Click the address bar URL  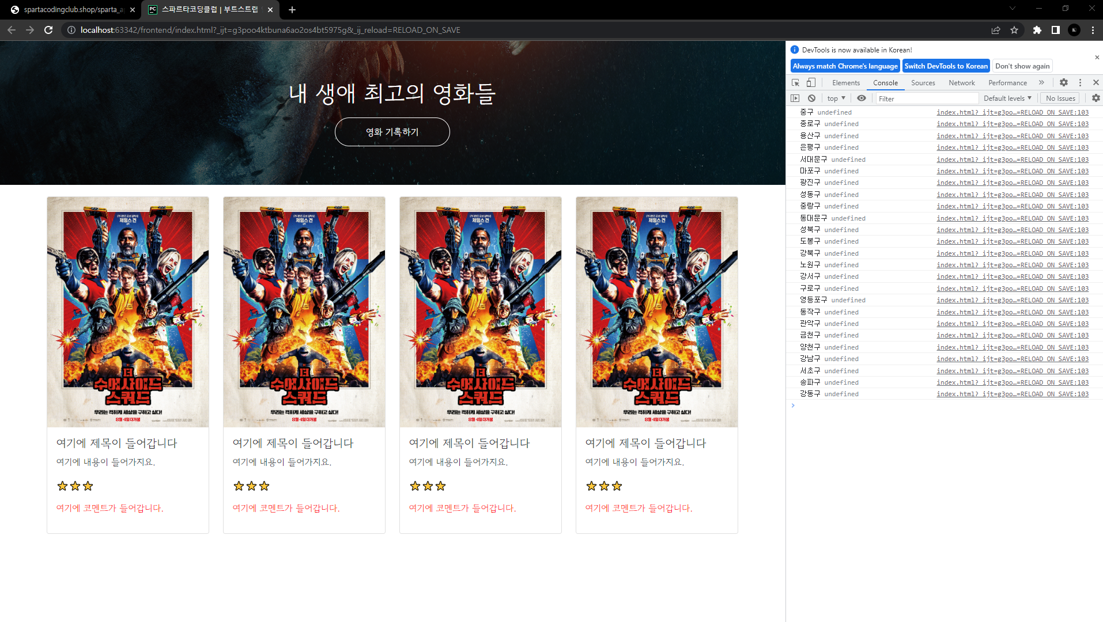pos(270,30)
